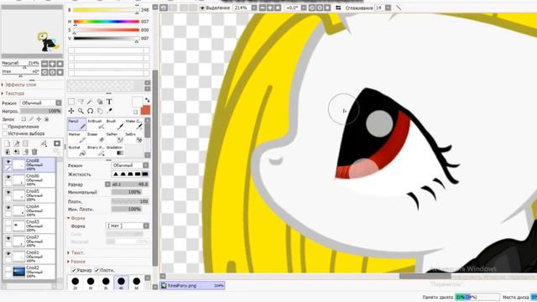537x302 pixels.
Task: Pick the red-orange background color swatch
Action: [145, 110]
